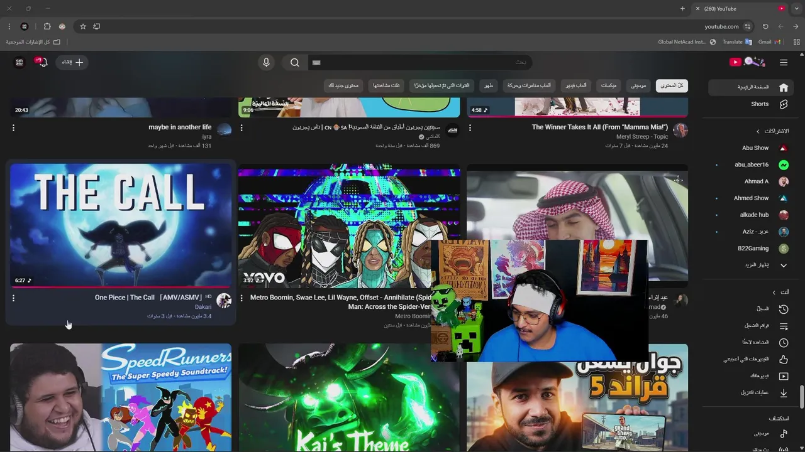This screenshot has height=452, width=805.
Task: Activate voice search microphone icon
Action: click(x=266, y=62)
